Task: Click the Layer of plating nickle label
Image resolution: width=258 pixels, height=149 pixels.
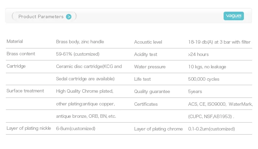Action: 28,128
